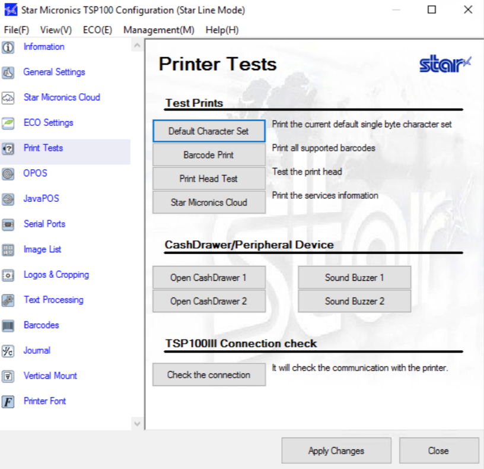The image size is (484, 469).
Task: Open ECO Settings page
Action: coord(49,123)
